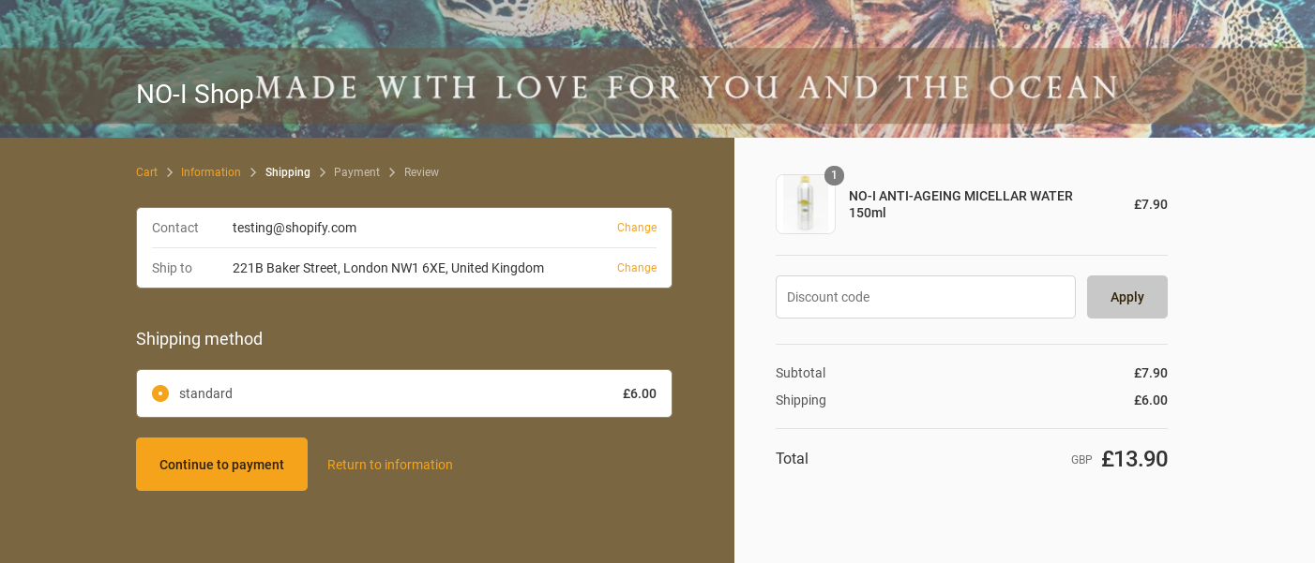Open the Information breadcrumb step

(x=211, y=172)
